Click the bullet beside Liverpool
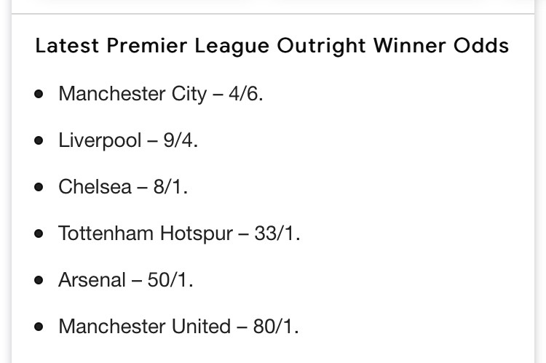 (39, 140)
